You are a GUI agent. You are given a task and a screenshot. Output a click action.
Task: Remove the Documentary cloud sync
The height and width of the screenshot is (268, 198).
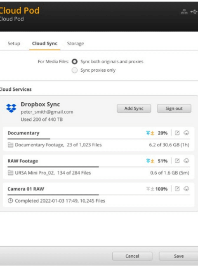click(x=186, y=133)
